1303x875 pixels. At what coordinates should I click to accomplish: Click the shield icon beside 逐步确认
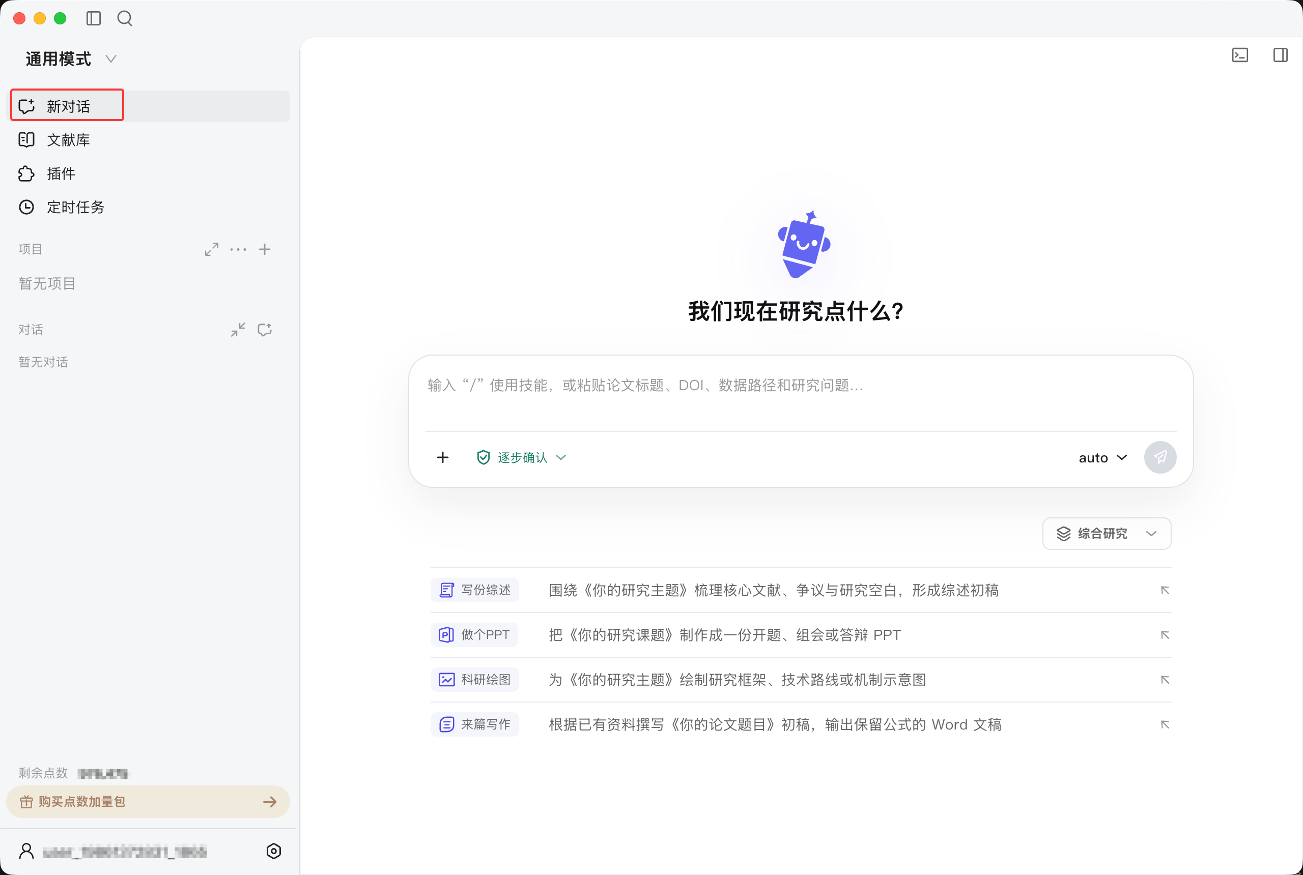pos(484,457)
